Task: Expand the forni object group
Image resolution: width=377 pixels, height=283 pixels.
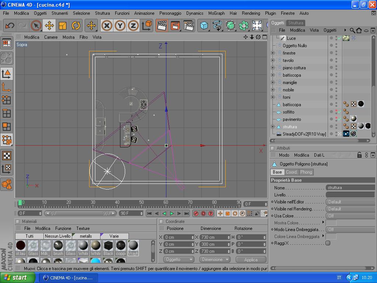Action: [273, 97]
